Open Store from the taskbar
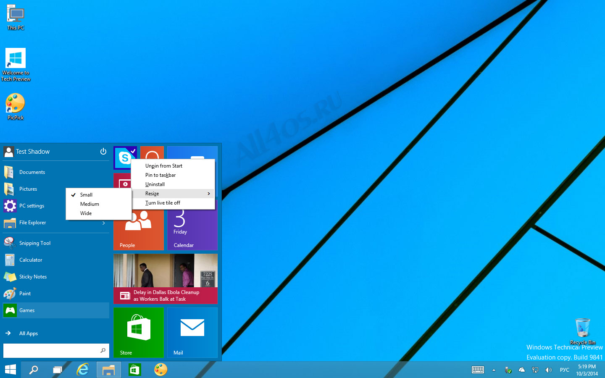Viewport: 605px width, 378px height. click(x=134, y=370)
